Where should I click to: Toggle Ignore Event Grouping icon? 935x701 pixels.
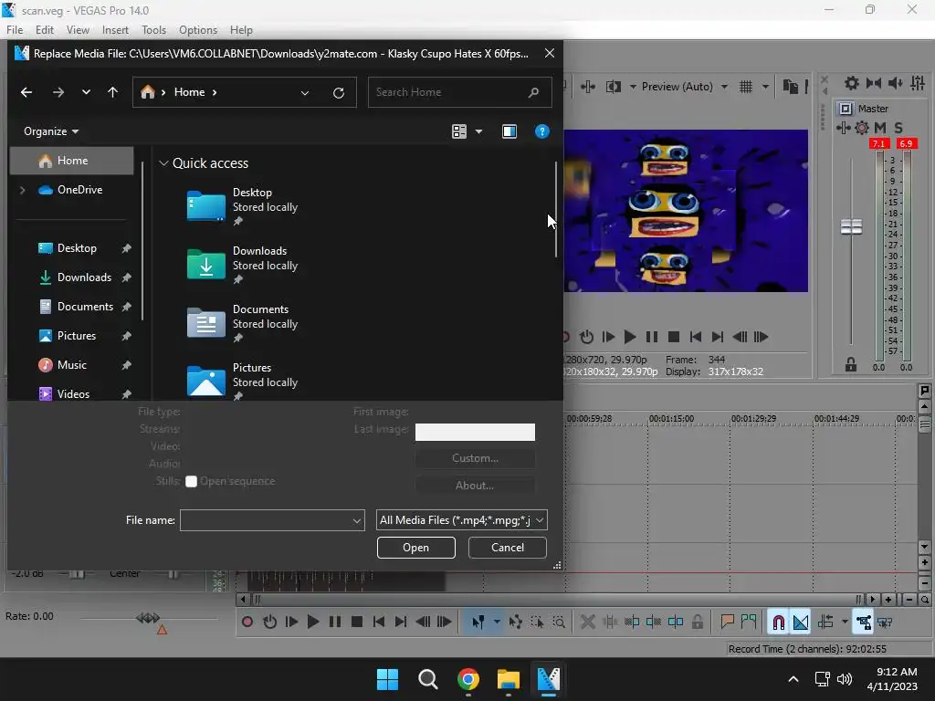885,623
